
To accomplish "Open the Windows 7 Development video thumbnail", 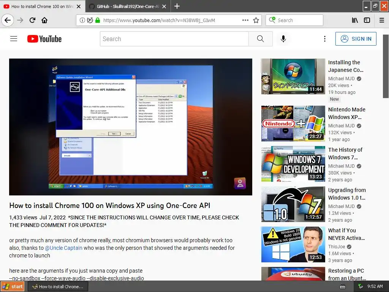I will pyautogui.click(x=293, y=164).
